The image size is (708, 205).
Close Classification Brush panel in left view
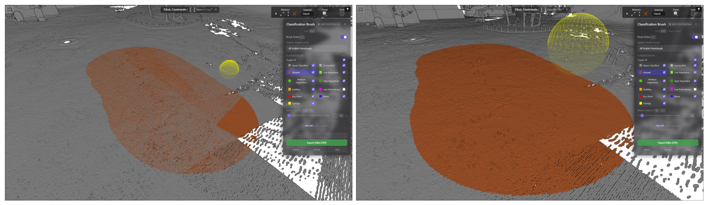[x=345, y=24]
